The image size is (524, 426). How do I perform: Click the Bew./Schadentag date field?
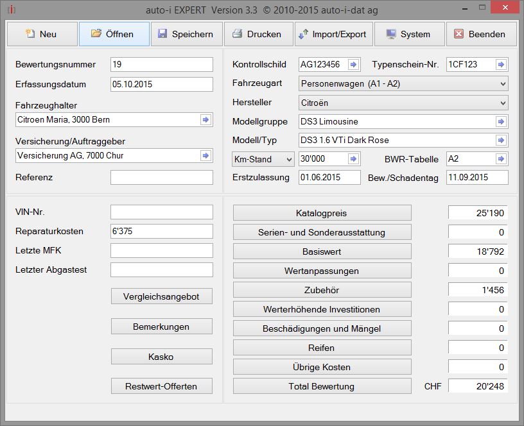pos(477,177)
